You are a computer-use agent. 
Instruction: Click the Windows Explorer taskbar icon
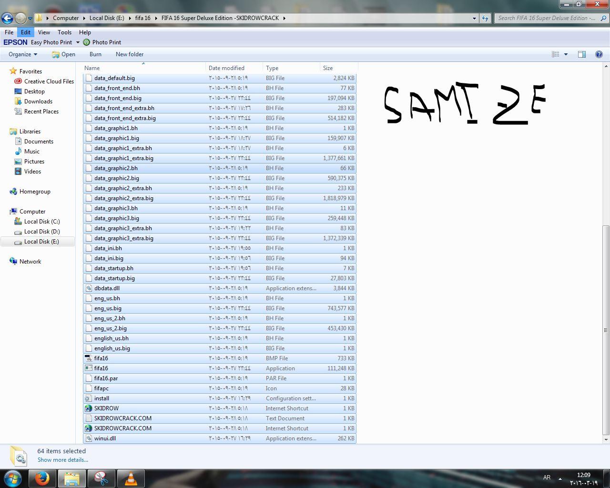[x=71, y=478]
